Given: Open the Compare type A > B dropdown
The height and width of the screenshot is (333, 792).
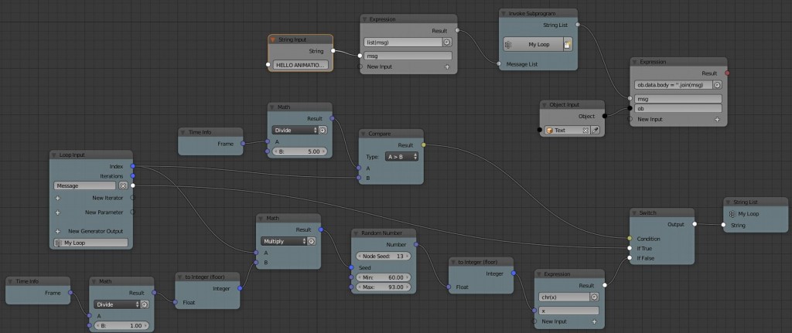Looking at the screenshot, I should click(401, 156).
